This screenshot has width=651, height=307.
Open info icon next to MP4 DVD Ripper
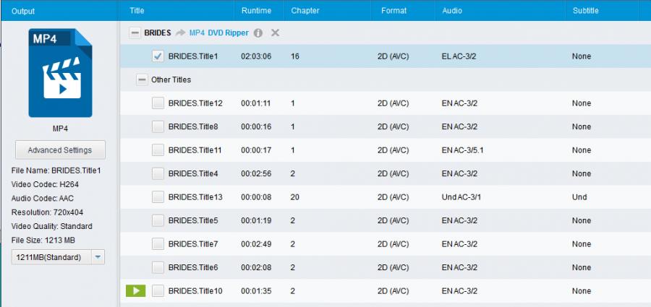point(258,33)
